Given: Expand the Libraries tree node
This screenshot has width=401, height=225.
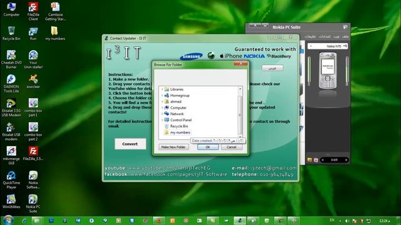Looking at the screenshot, I should (x=162, y=89).
